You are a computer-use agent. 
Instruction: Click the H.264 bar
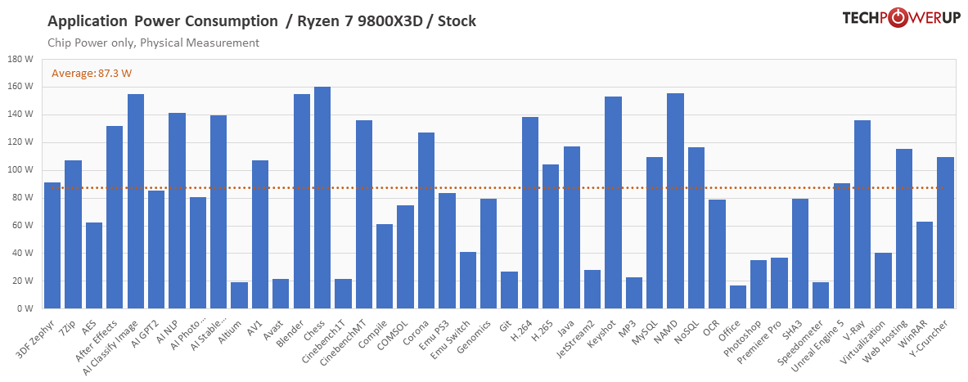coord(531,213)
